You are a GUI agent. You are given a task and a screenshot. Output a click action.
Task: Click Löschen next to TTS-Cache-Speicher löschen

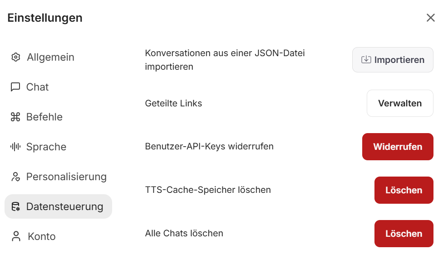point(404,190)
